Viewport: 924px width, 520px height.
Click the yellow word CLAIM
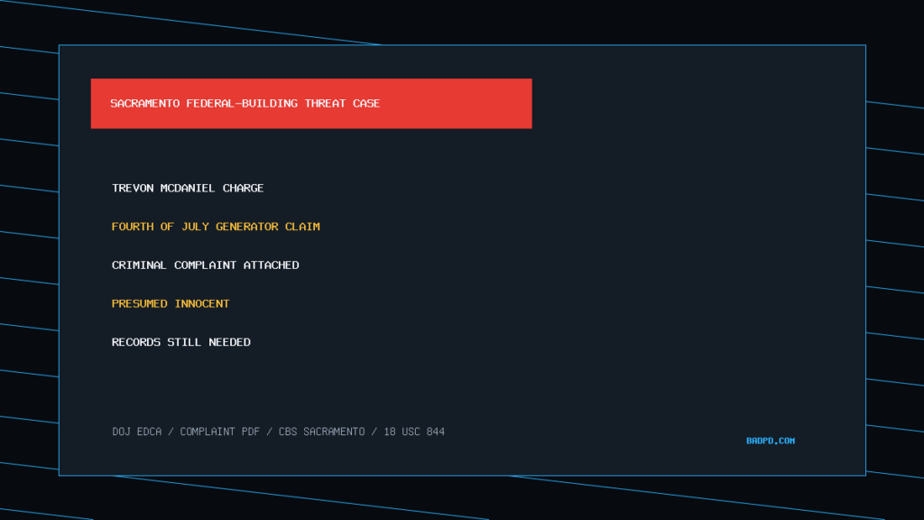click(x=302, y=227)
